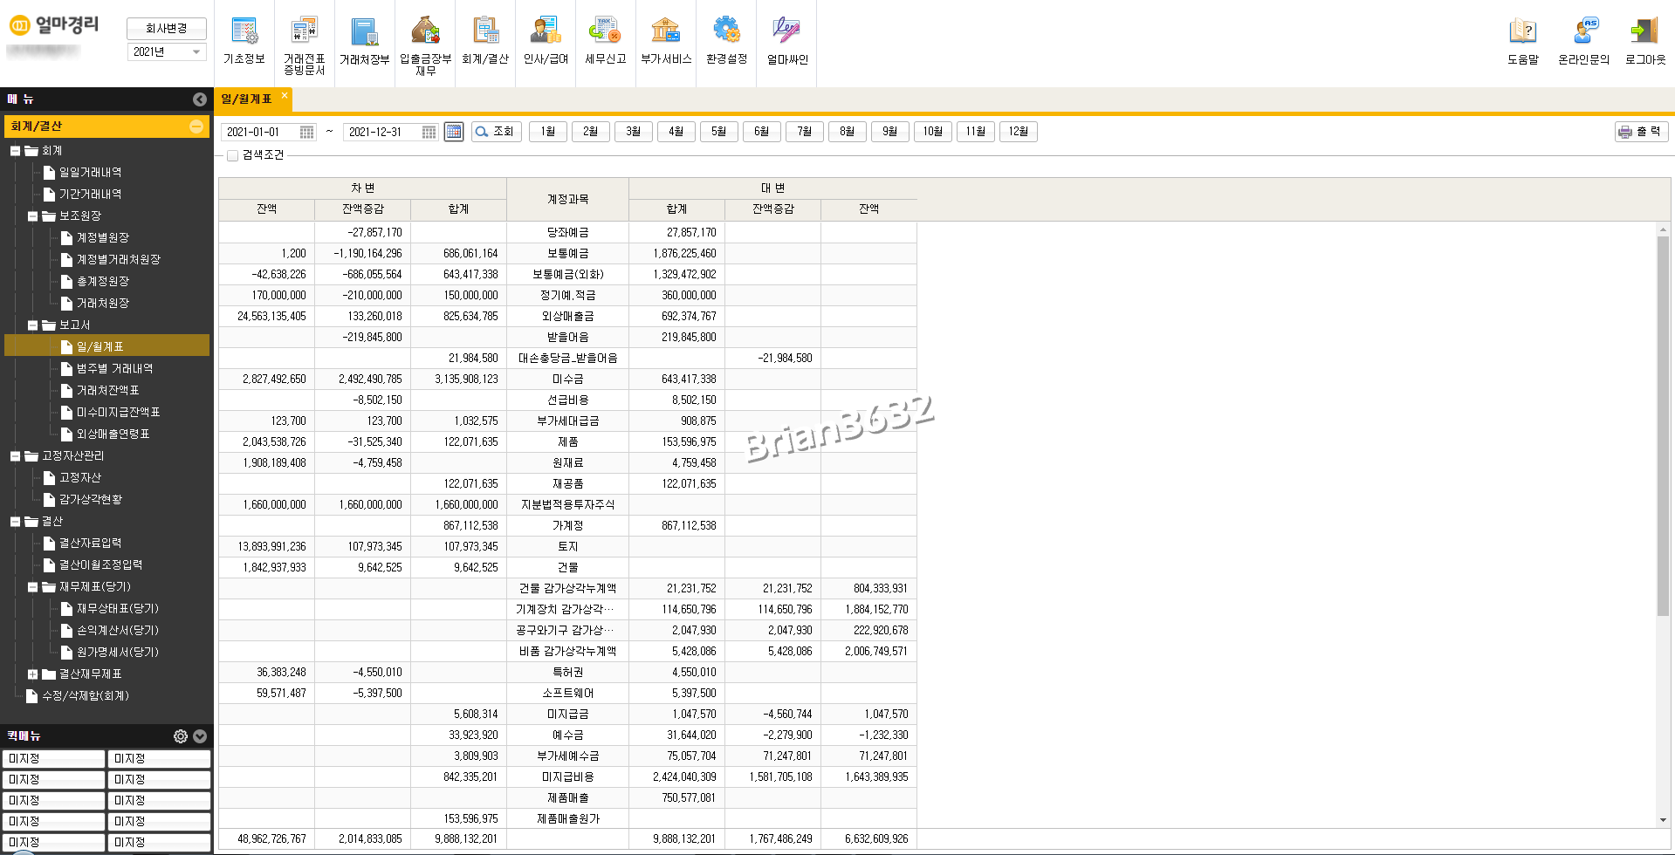The width and height of the screenshot is (1675, 855).
Task: Click the 회사변경 button
Action: coord(167,29)
